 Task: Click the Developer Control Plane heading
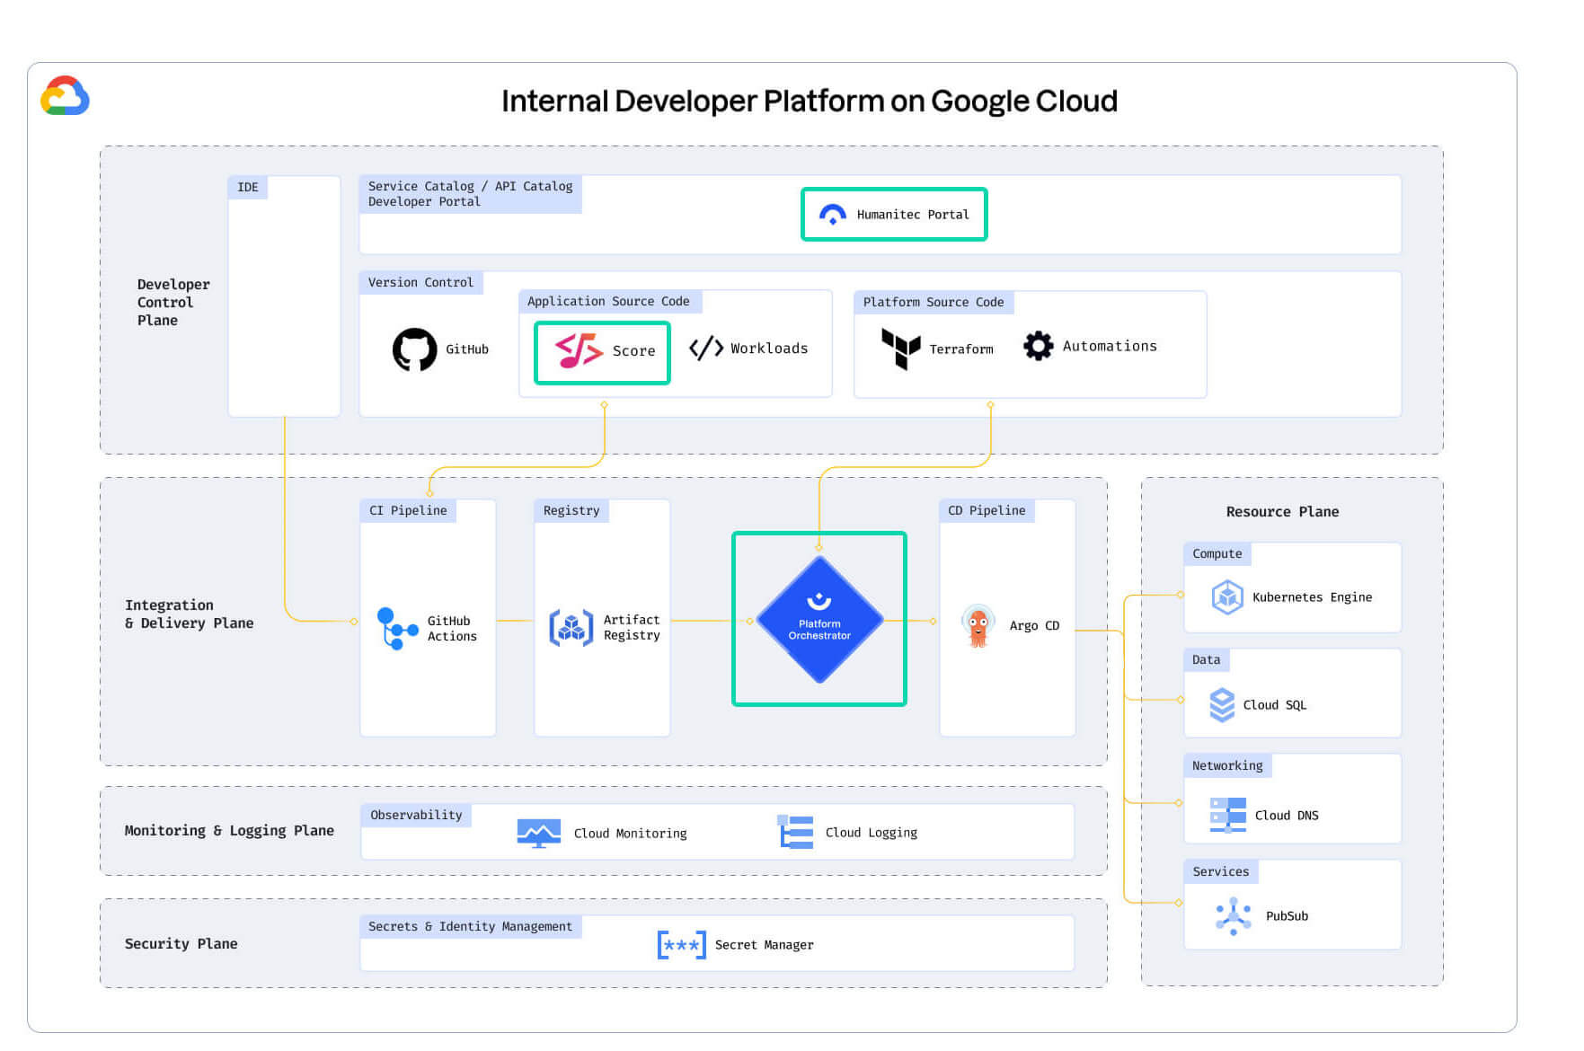point(173,303)
